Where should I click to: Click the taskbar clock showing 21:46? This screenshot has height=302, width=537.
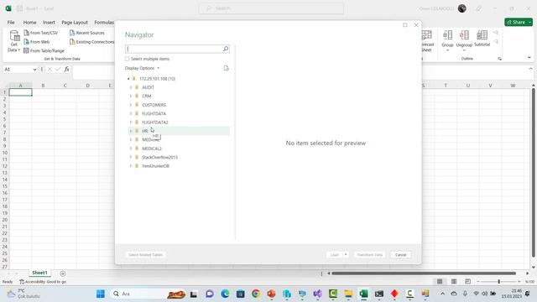coord(511,294)
